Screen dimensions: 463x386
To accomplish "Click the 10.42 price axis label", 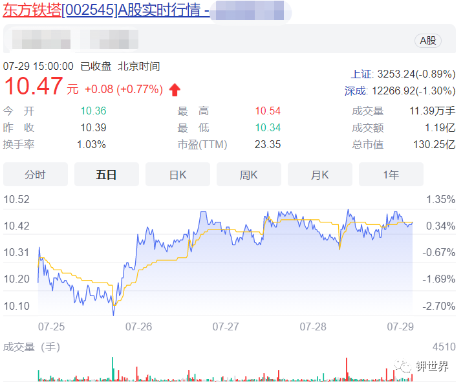I will click(16, 226).
